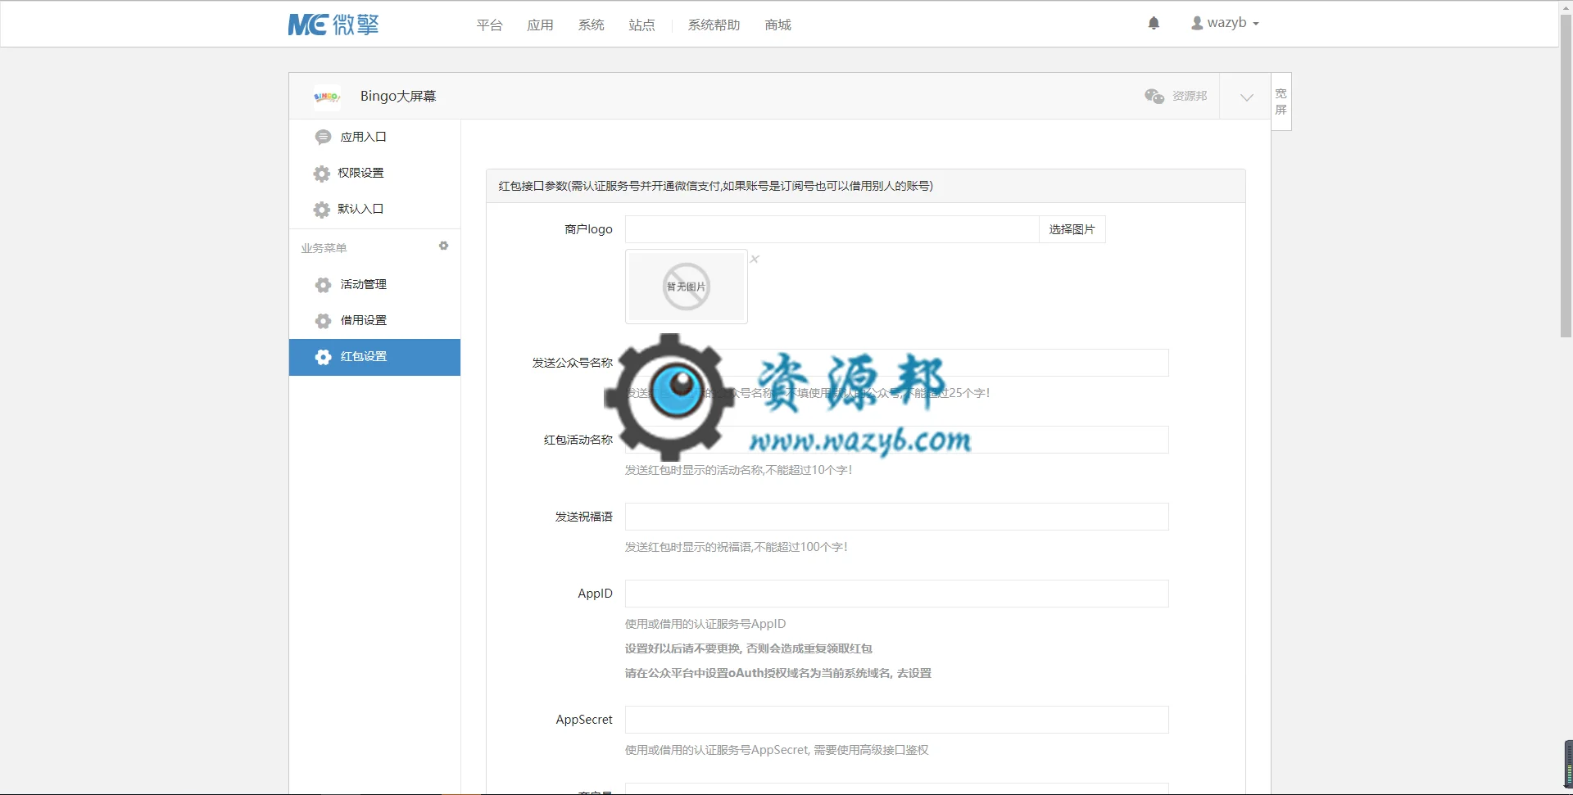1573x795 pixels.
Task: Click the 红包设置 gear icon
Action: pos(323,357)
